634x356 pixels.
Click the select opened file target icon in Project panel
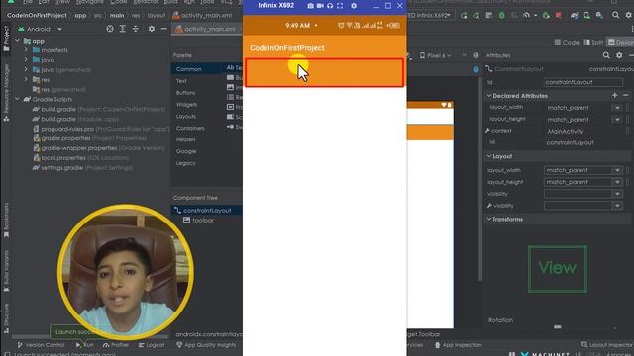pyautogui.click(x=110, y=29)
